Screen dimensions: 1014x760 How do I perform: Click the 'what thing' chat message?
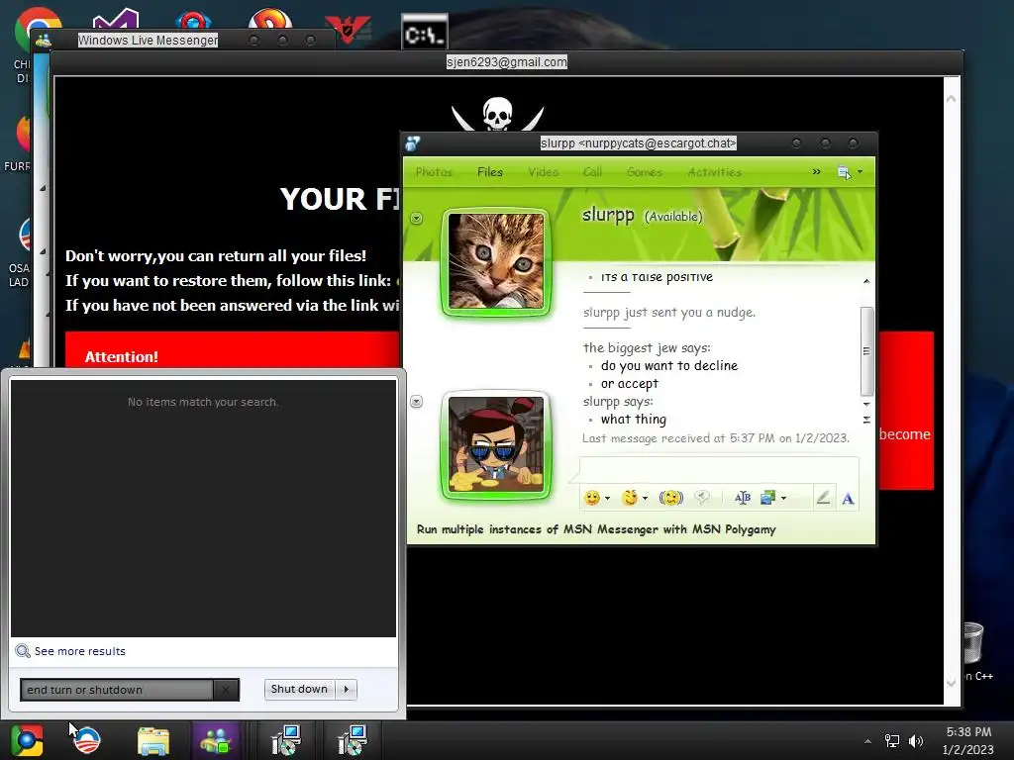click(633, 419)
